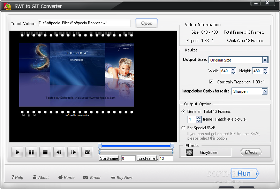Image resolution: width=280 pixels, height=189 pixels.
Task: Click the start handle of range slider
Action: pyautogui.click(x=100, y=146)
